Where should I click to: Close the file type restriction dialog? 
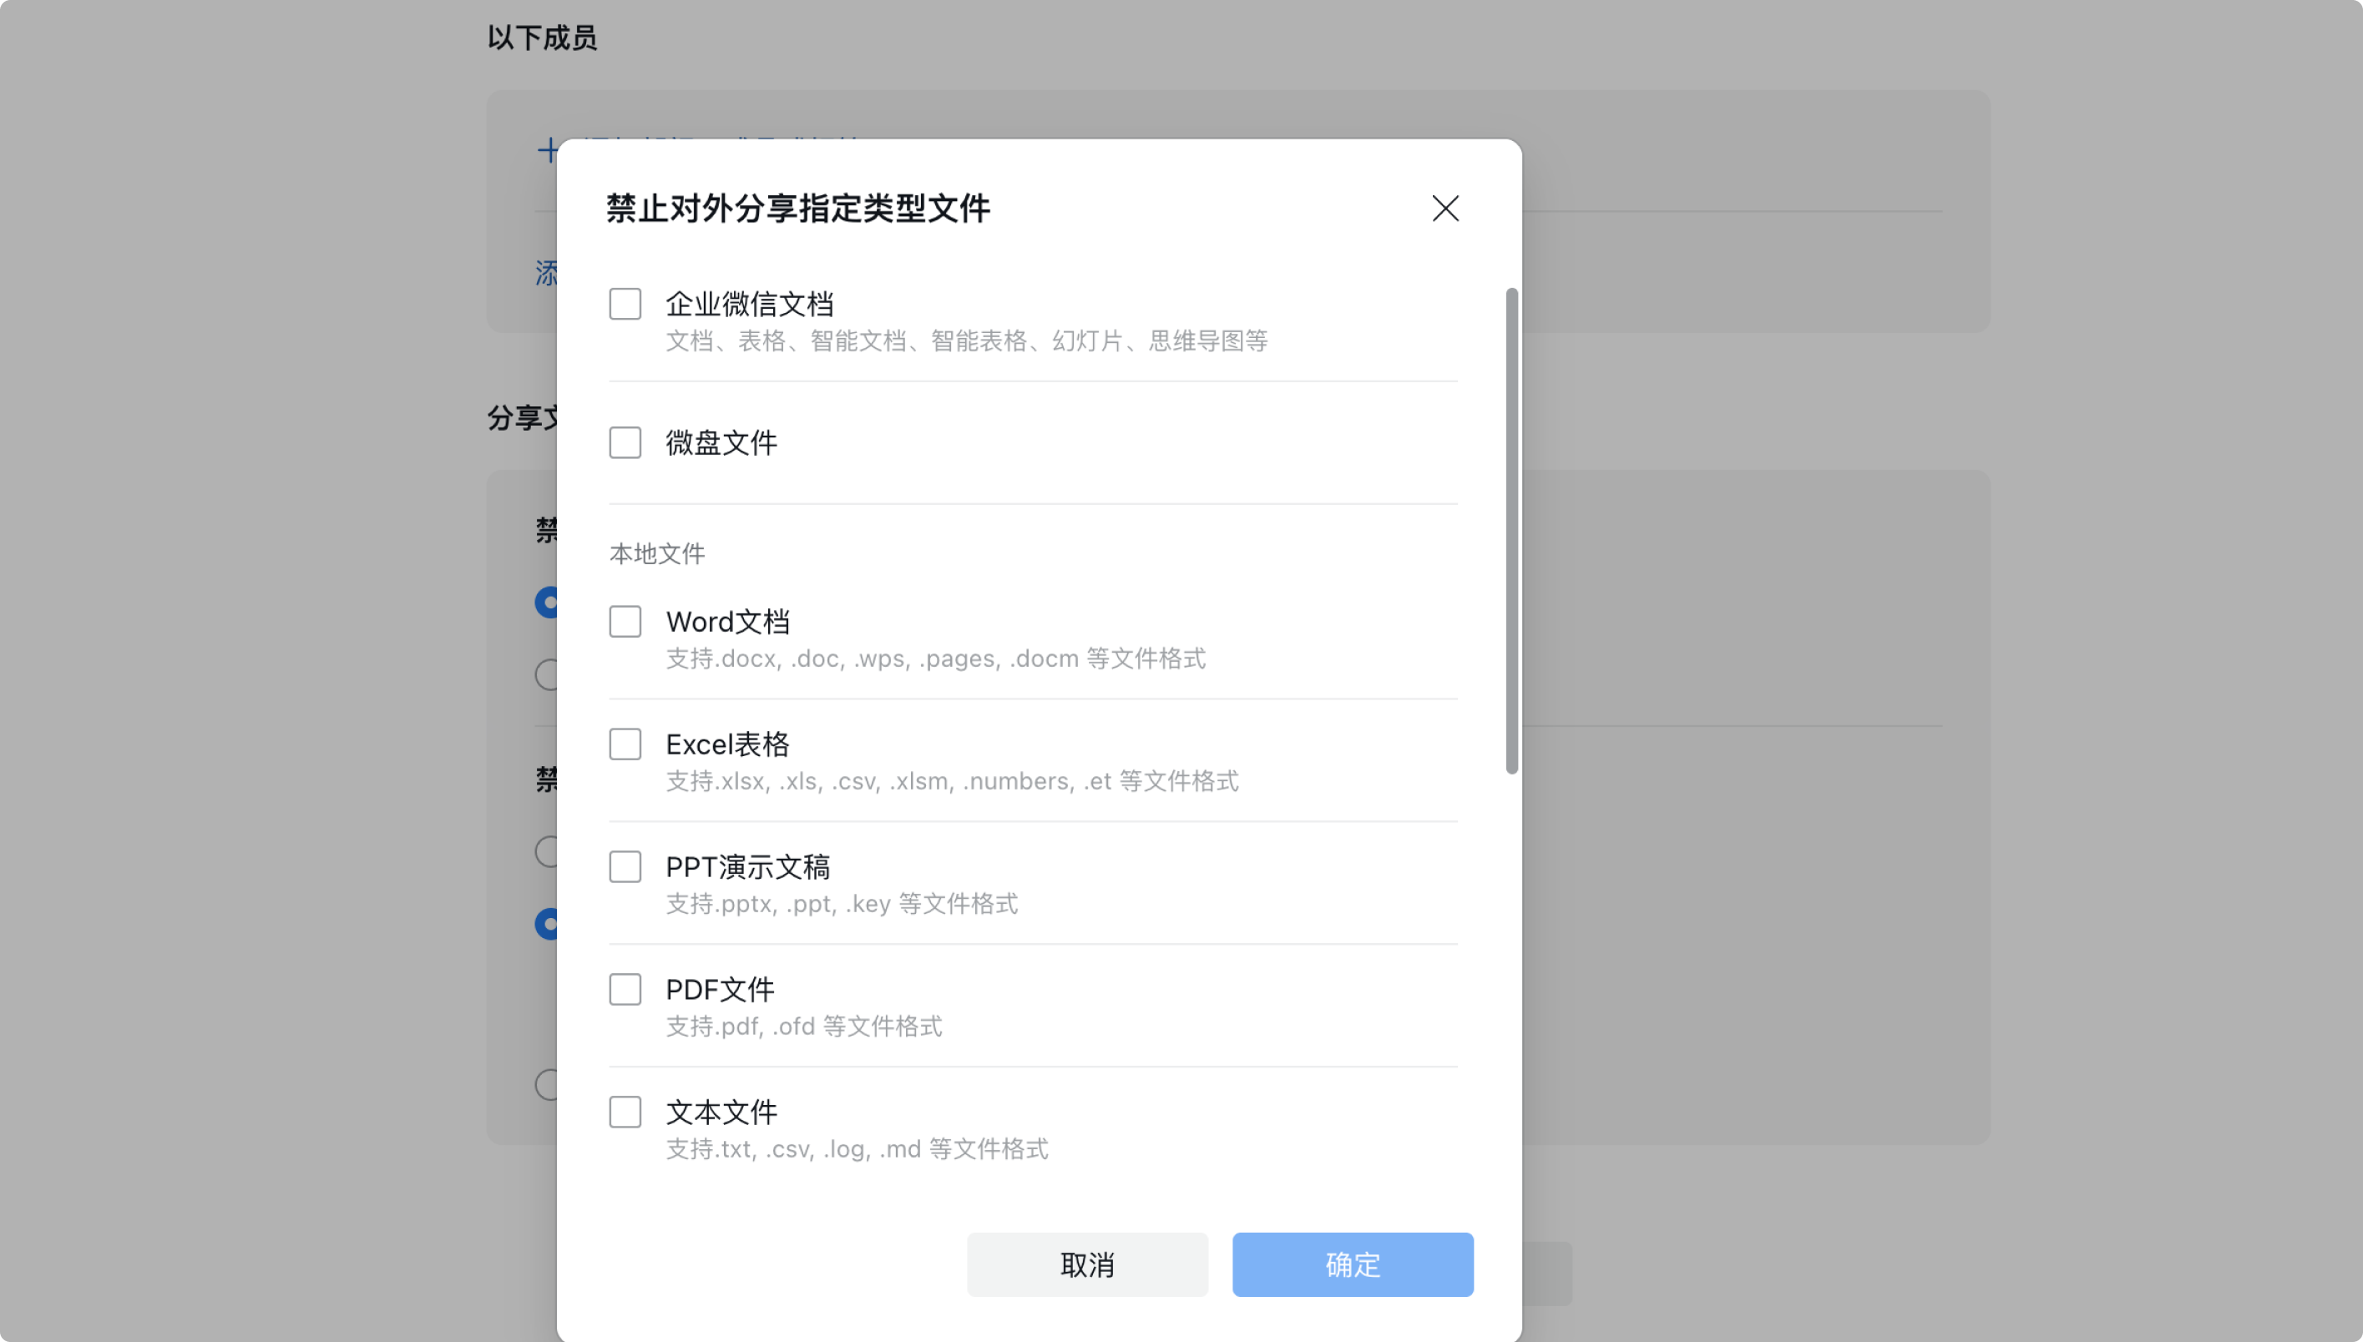tap(1445, 209)
